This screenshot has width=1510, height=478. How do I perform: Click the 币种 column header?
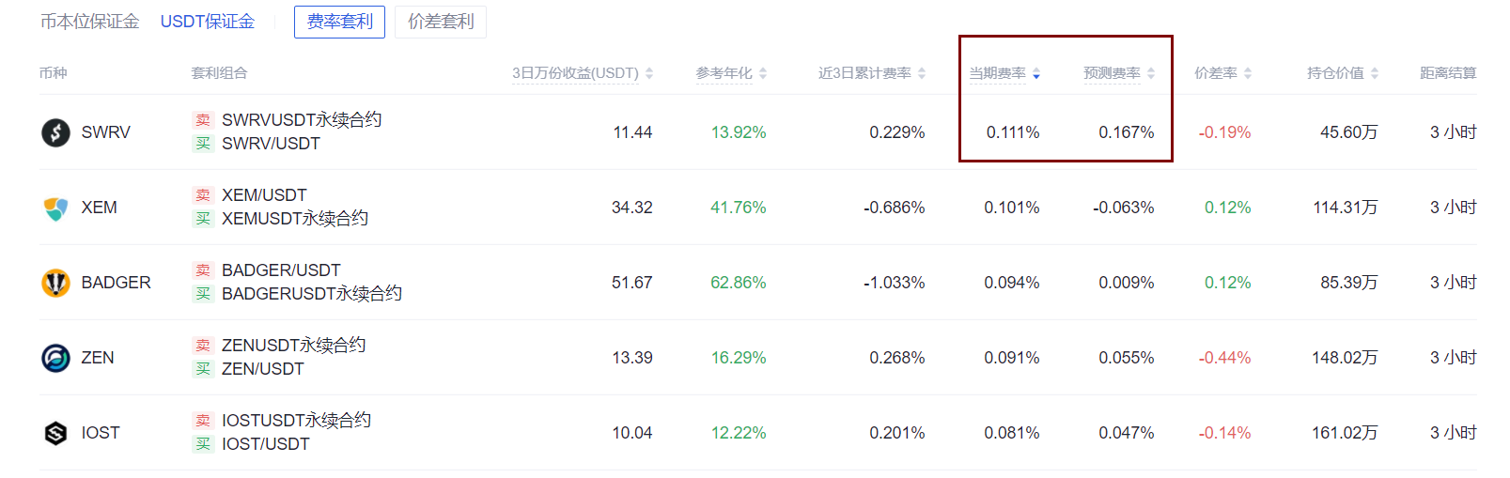[x=54, y=73]
